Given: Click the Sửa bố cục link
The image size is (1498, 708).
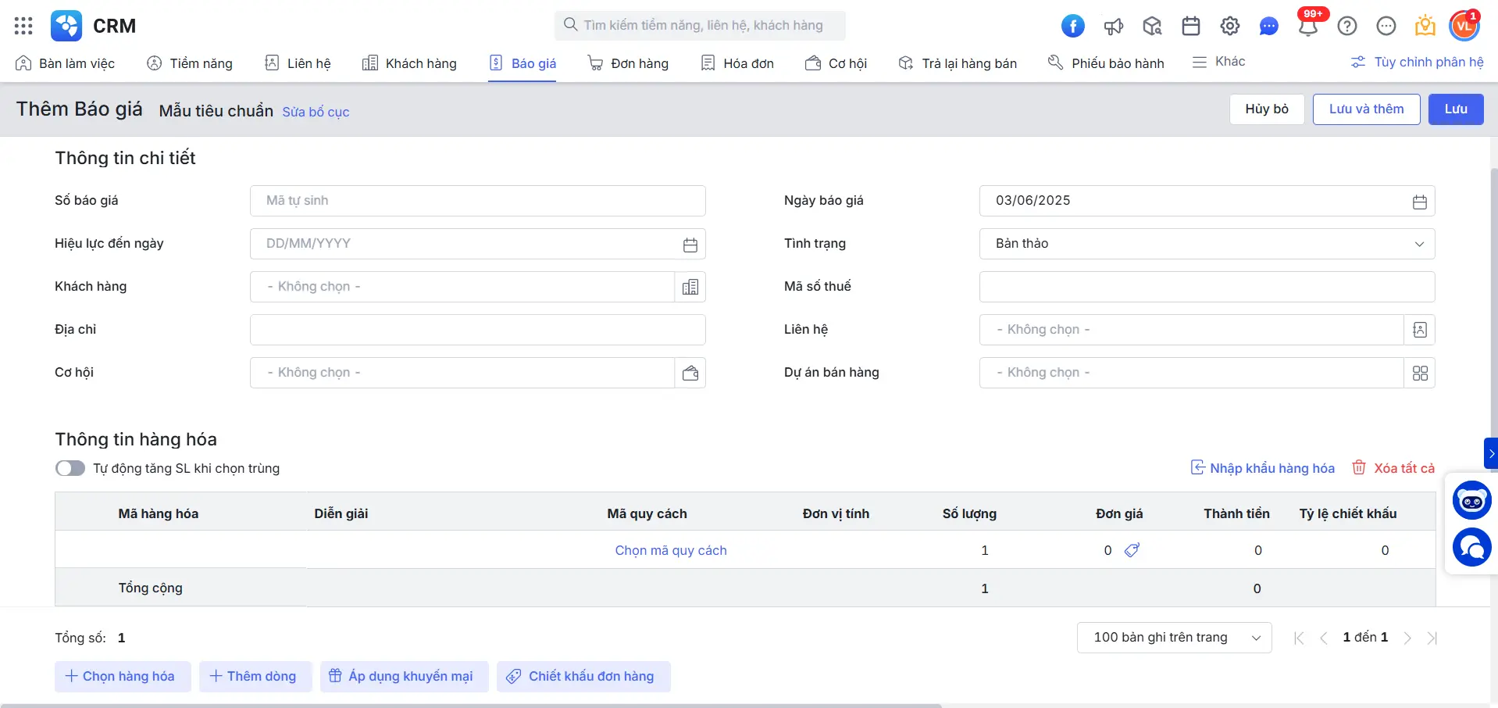Looking at the screenshot, I should coord(316,112).
